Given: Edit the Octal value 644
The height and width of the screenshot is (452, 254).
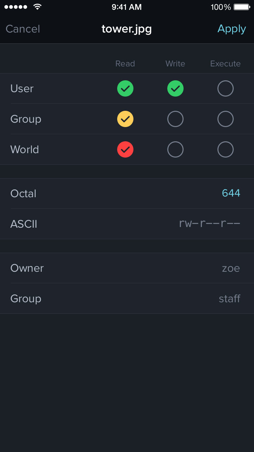Looking at the screenshot, I should [231, 193].
